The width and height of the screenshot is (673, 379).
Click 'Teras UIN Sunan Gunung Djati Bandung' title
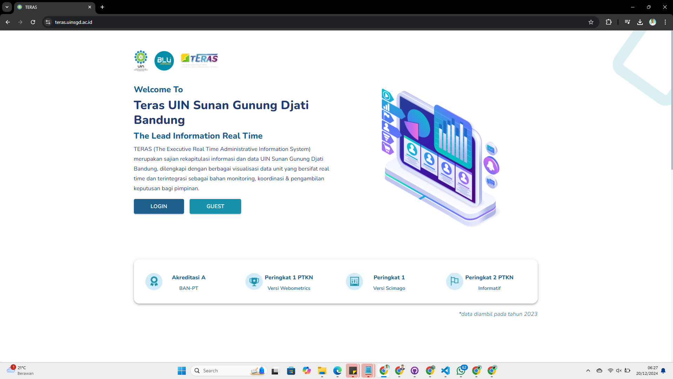(221, 112)
